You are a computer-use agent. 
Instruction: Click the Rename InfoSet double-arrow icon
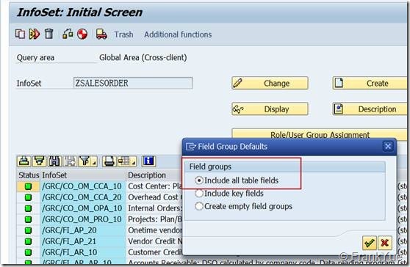point(35,34)
